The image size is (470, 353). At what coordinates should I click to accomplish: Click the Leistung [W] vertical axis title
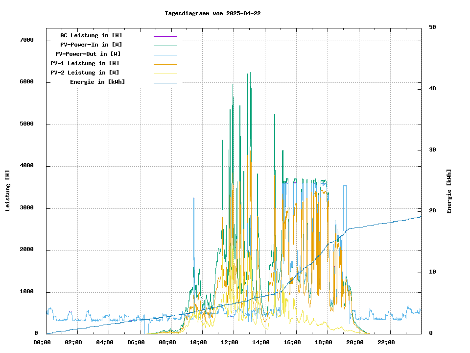(8, 191)
